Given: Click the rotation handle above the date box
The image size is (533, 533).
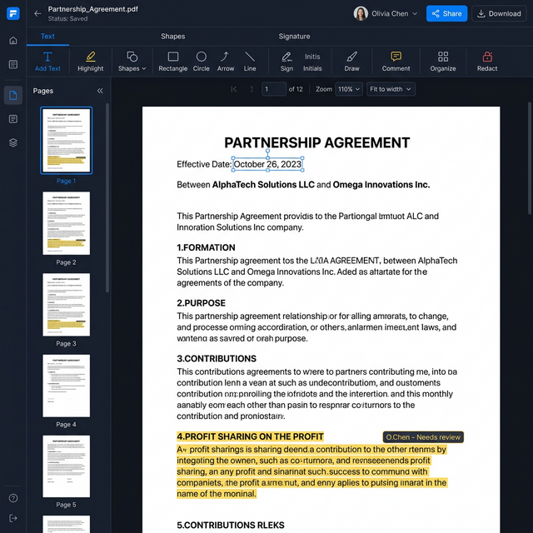Looking at the screenshot, I should tap(267, 150).
